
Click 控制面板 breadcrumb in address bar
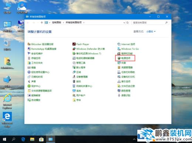(x=56, y=22)
